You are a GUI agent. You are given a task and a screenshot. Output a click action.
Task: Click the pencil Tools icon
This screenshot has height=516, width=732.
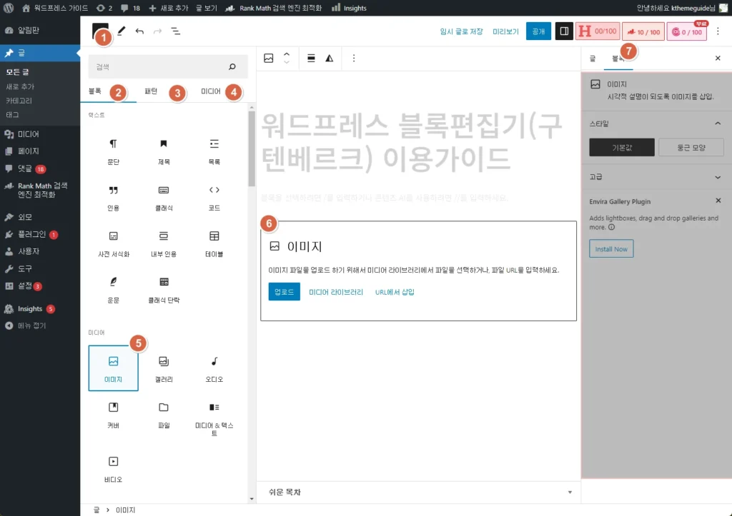[x=122, y=31]
